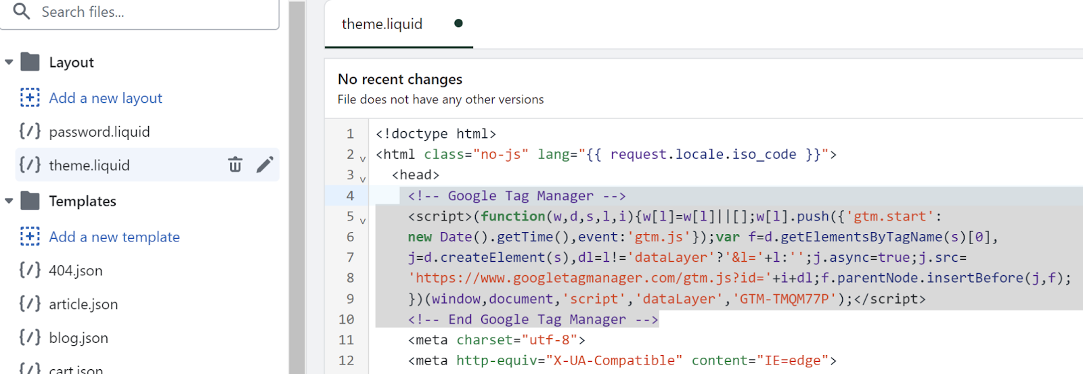Click 'File does not have any other versions' text
Viewport: 1083px width, 374px height.
(441, 99)
